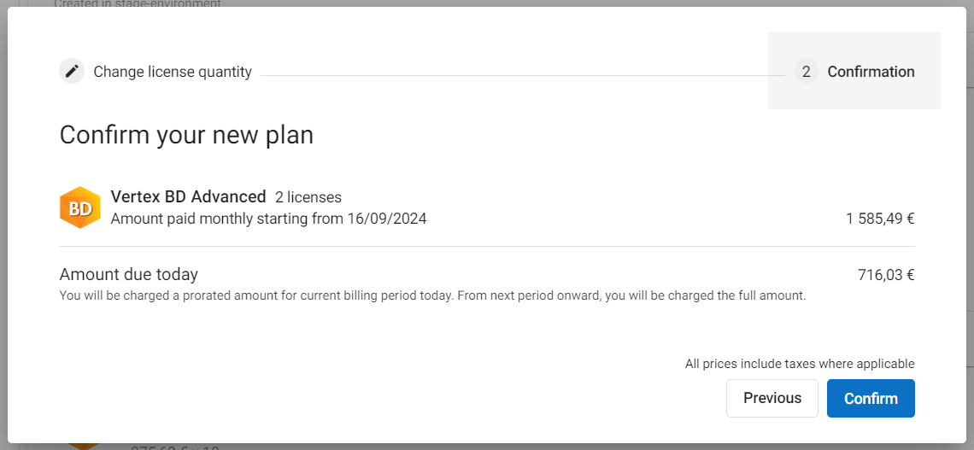Click the Confirm your new plan heading
The height and width of the screenshot is (450, 974).
pyautogui.click(x=186, y=135)
